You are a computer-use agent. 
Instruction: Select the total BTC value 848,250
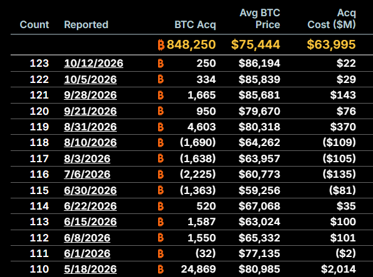click(x=191, y=44)
